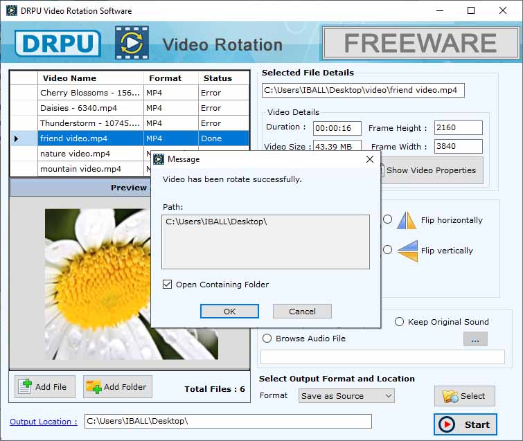
Task: Click the Add Folder button
Action: [x=118, y=387]
